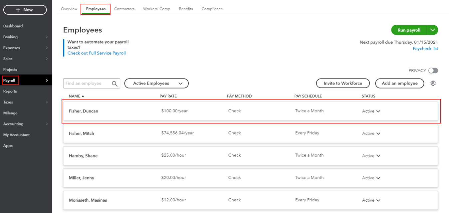Click the search magnifier icon
The height and width of the screenshot is (213, 449).
(115, 84)
